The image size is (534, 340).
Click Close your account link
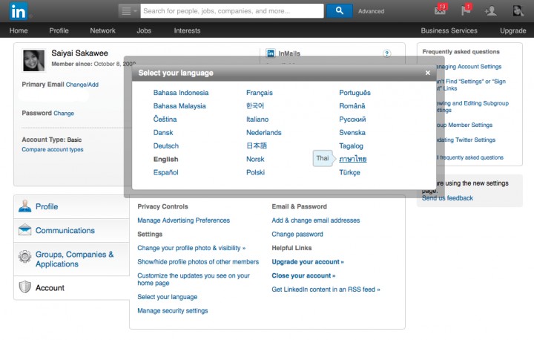[303, 275]
